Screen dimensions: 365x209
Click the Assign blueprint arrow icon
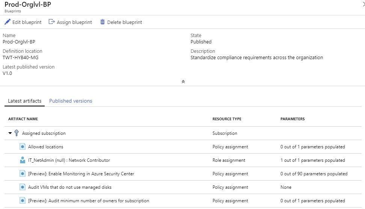click(x=52, y=22)
